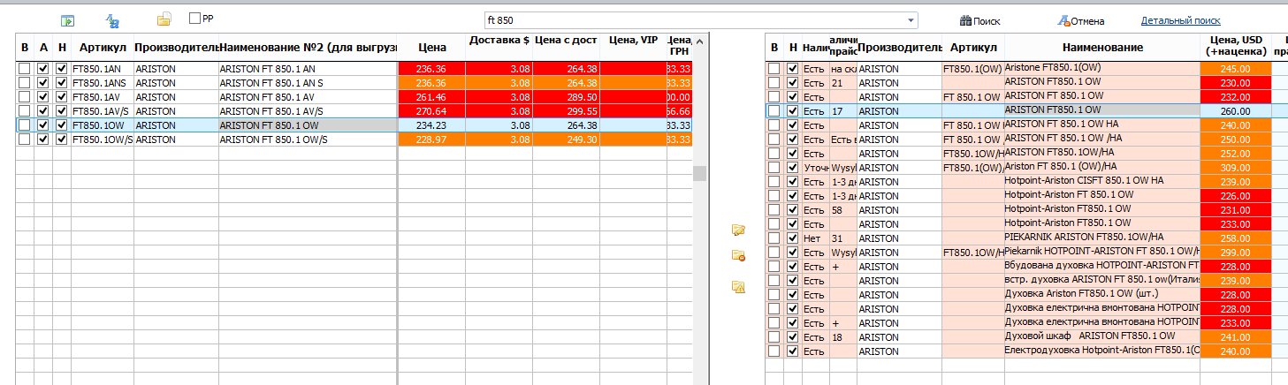
Task: Uncheck the Н checkbox for row FT850.1AV
Action: pos(61,97)
